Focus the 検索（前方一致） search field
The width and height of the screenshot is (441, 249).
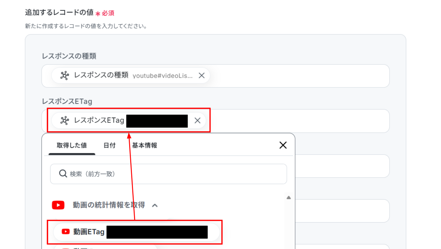(168, 174)
